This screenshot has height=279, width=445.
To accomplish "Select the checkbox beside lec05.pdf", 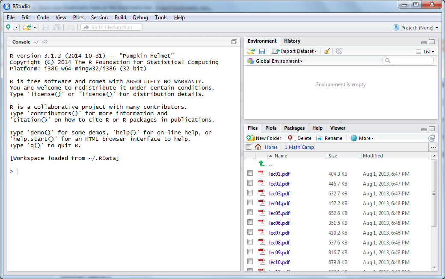I will pyautogui.click(x=250, y=212).
